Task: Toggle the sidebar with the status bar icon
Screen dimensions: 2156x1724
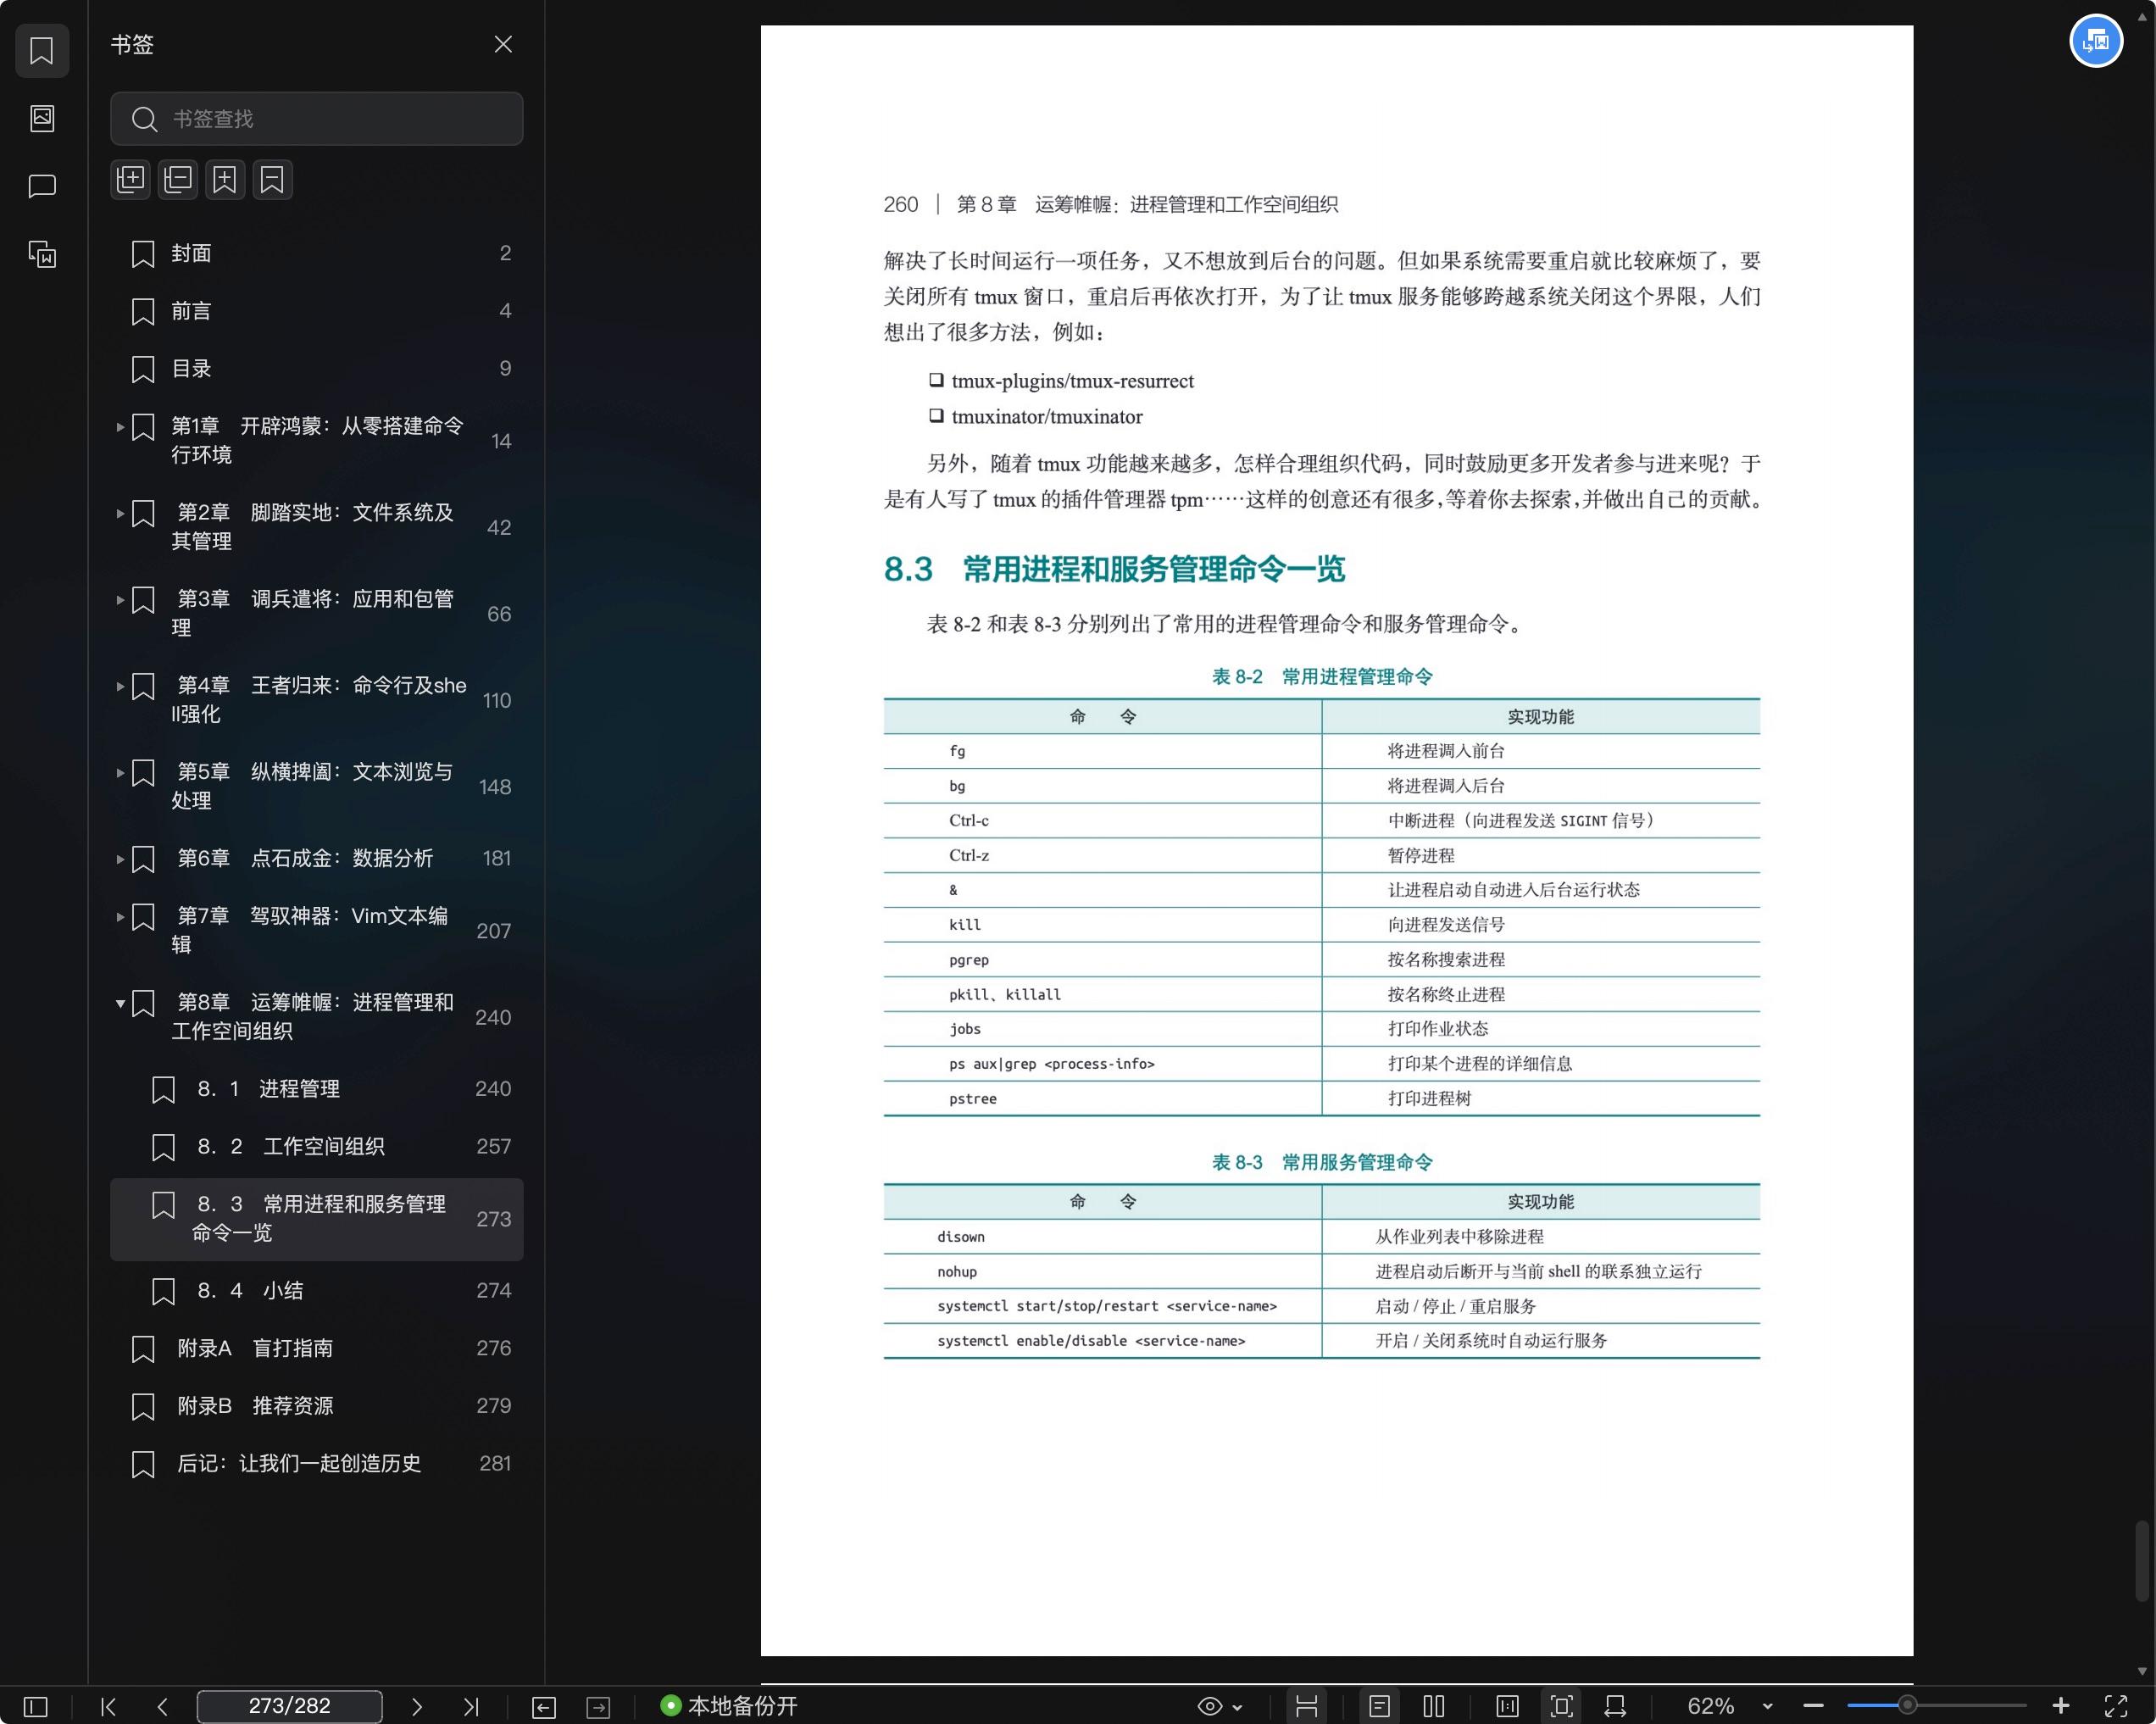Action: [x=35, y=1706]
